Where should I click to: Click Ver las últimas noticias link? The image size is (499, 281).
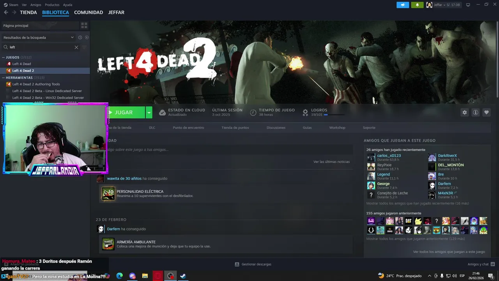coord(331,162)
